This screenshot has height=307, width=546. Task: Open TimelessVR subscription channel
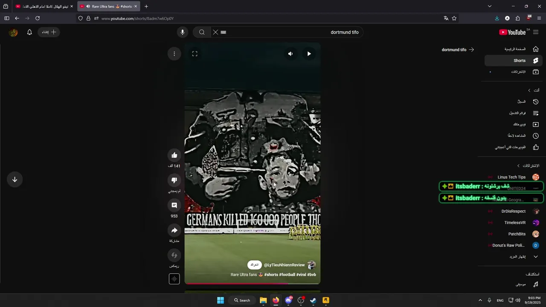pos(514,223)
